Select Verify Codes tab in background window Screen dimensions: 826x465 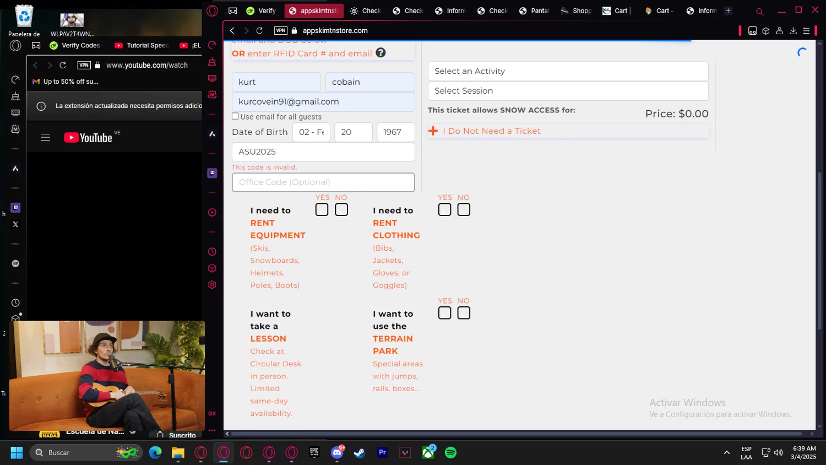pos(76,45)
